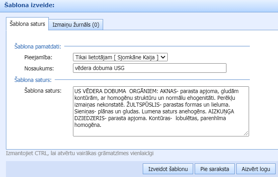This screenshot has height=177, width=278.
Task: Click the Šablona izveide window title
Action: coord(30,6)
